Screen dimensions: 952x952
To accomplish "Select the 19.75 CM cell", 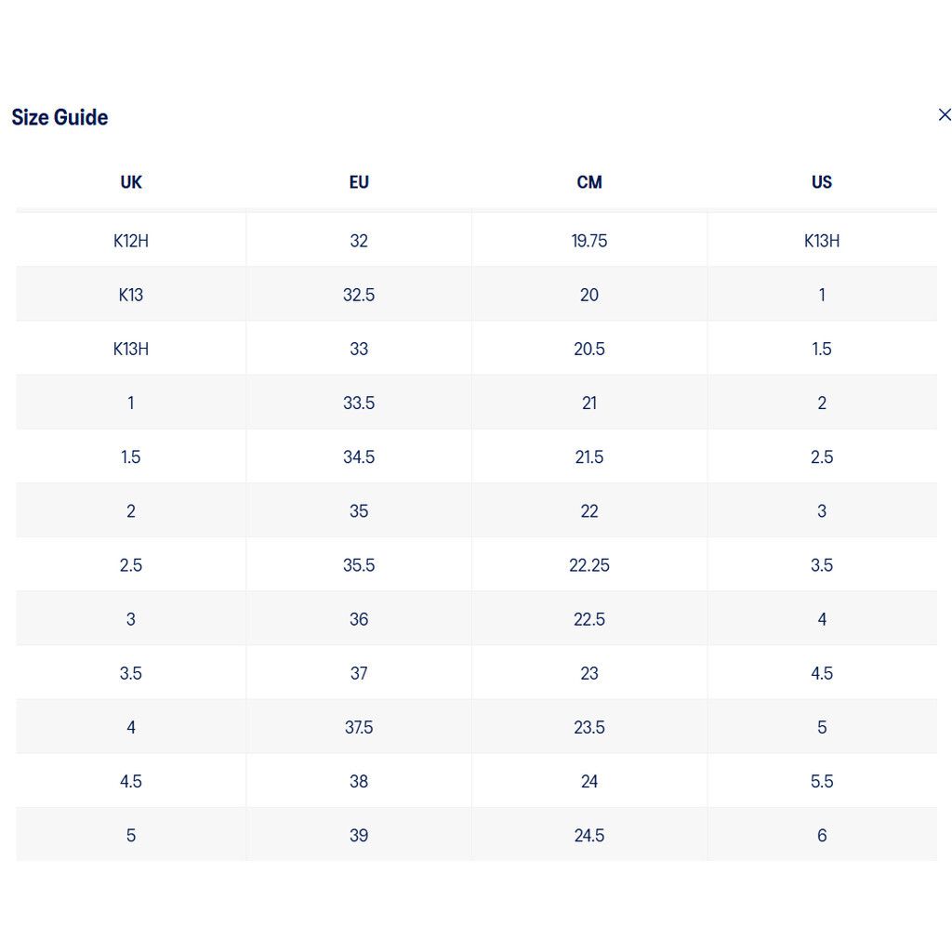I will coord(588,241).
